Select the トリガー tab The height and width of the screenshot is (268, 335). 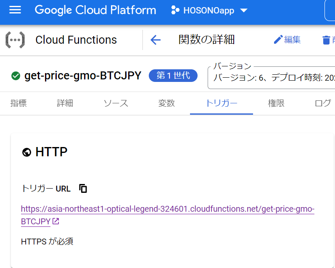[x=222, y=103]
